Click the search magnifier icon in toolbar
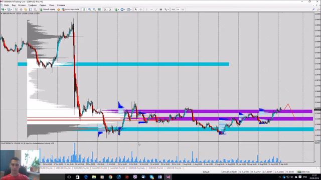This screenshot has width=321, height=180. (x=313, y=9)
